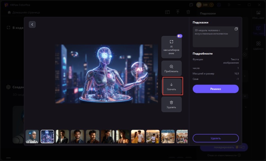Select the highlighted glowing AI robot thumbnail
Screen dimensions: 266x161
[x=47, y=136]
